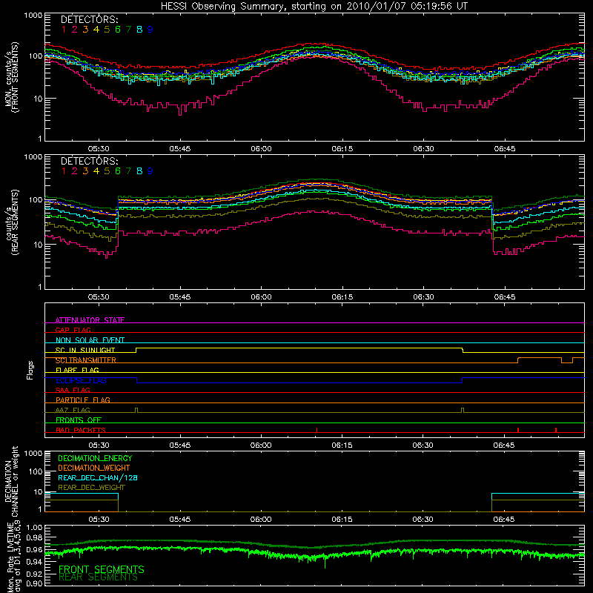This screenshot has height=593, width=593.
Task: Click the FRONTS_OFF flag label
Action: 79,420
